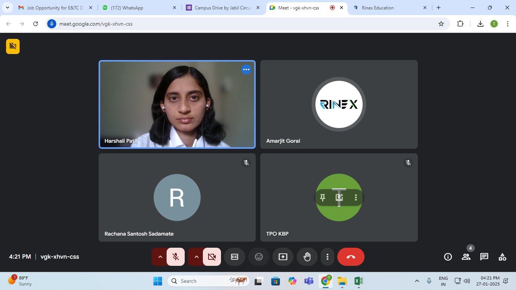Raise hand in the meeting
The height and width of the screenshot is (290, 516).
pyautogui.click(x=307, y=257)
